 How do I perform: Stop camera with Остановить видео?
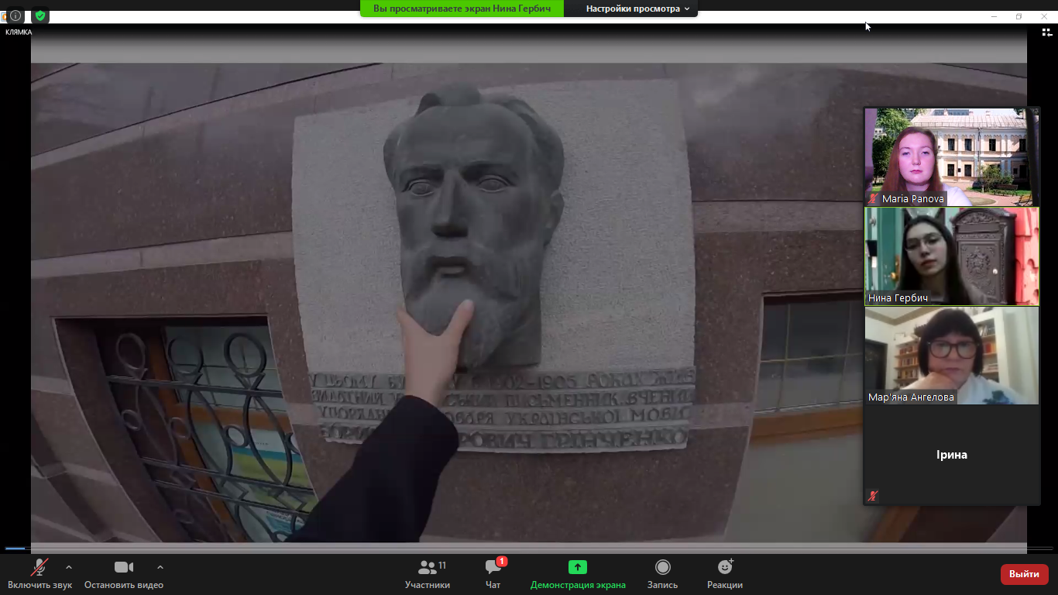tap(124, 574)
